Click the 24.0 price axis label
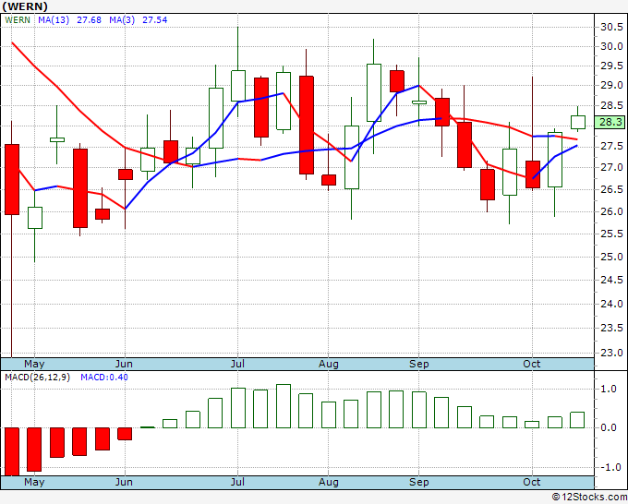 611,304
